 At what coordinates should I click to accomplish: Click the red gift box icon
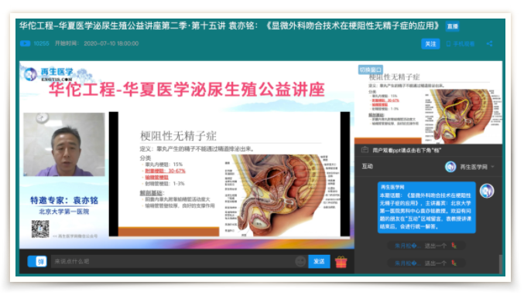(341, 262)
